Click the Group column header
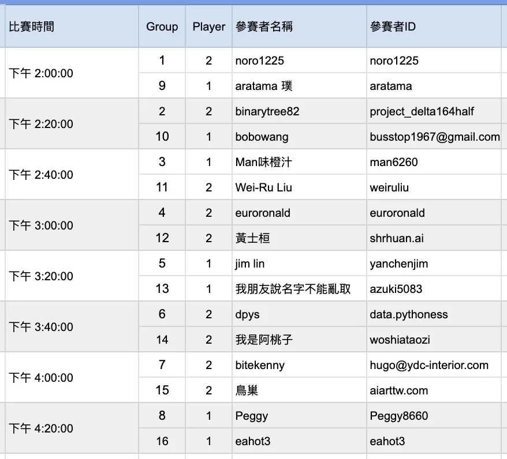Image resolution: width=507 pixels, height=459 pixels. pos(162,27)
